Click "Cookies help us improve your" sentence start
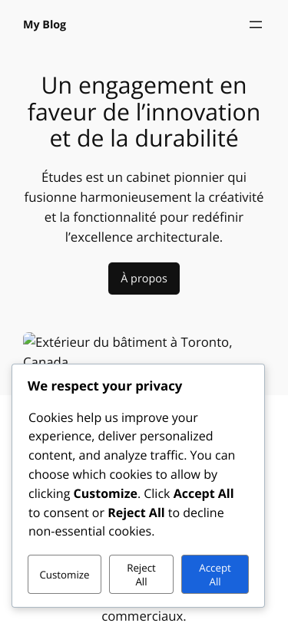The image size is (288, 623). (x=114, y=418)
